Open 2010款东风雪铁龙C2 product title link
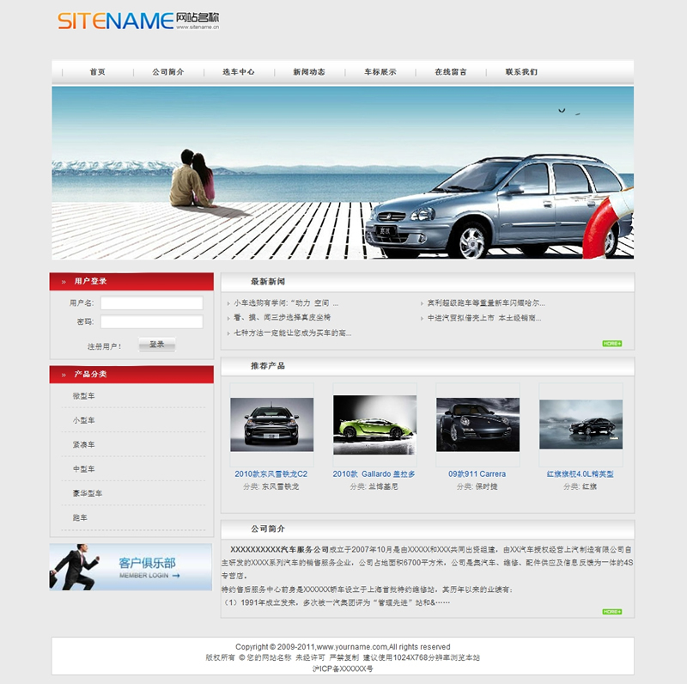This screenshot has width=687, height=684. click(271, 473)
